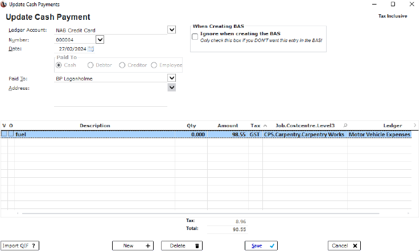Click the Description column header
The height and width of the screenshot is (251, 420).
pyautogui.click(x=95, y=125)
